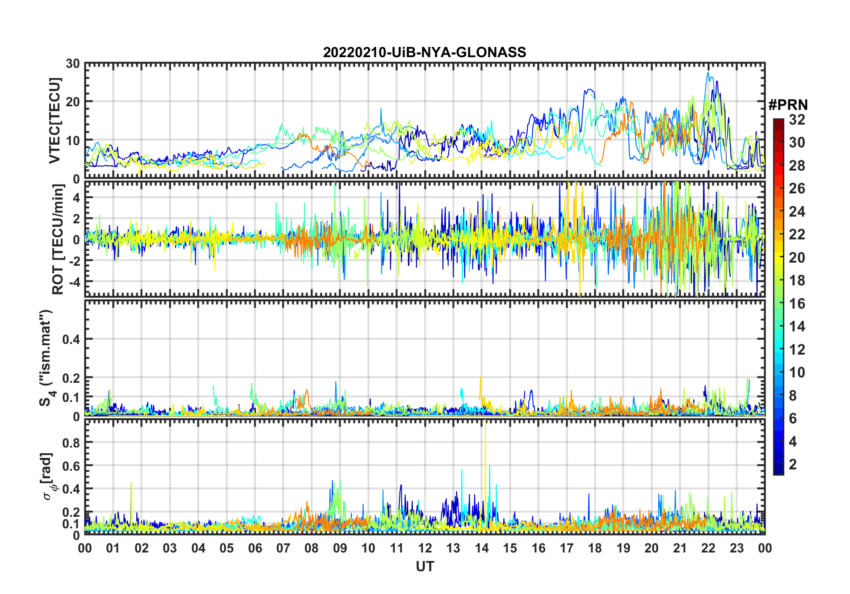Screen dimensions: 850x594
Task: Click the S4 ("ism.mat") y-axis label
Action: 47,358
